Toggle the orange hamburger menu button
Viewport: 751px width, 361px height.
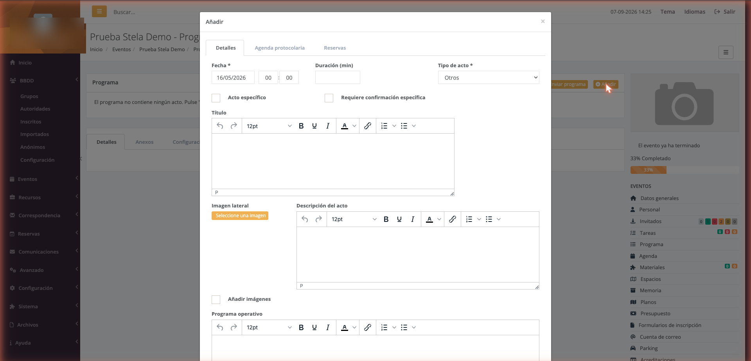pyautogui.click(x=99, y=11)
